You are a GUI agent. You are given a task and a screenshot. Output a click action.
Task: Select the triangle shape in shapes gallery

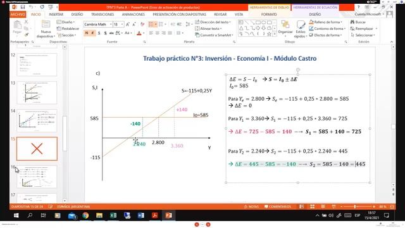(241, 28)
